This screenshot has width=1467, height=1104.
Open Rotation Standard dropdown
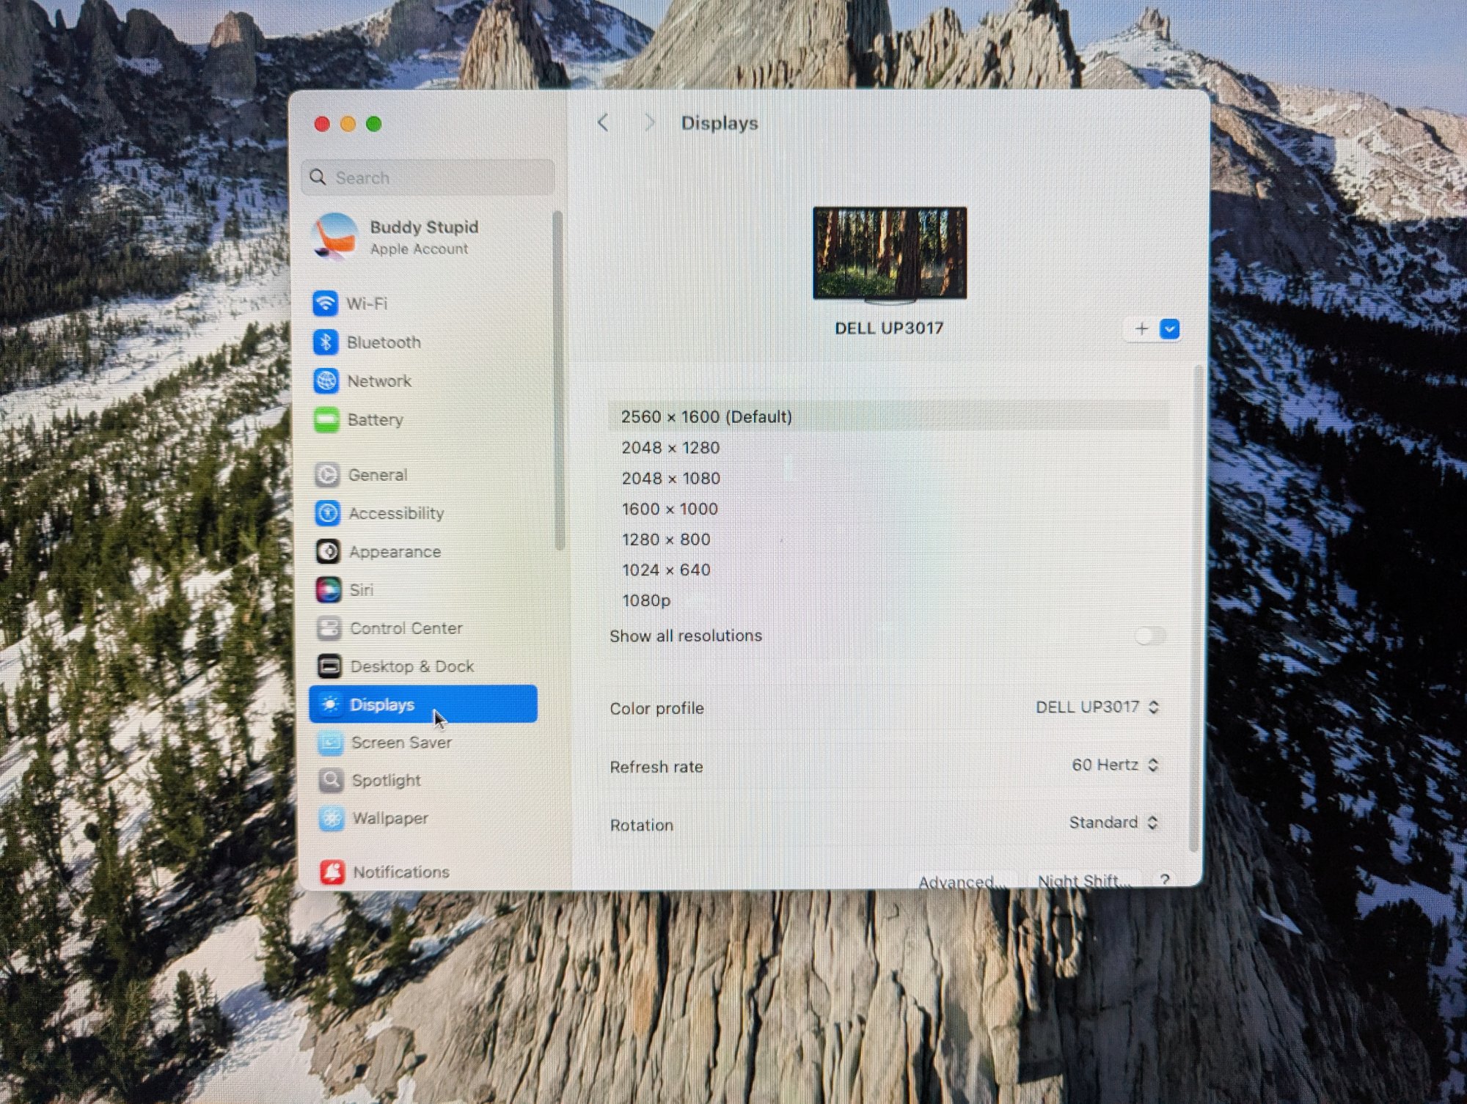(x=1113, y=823)
